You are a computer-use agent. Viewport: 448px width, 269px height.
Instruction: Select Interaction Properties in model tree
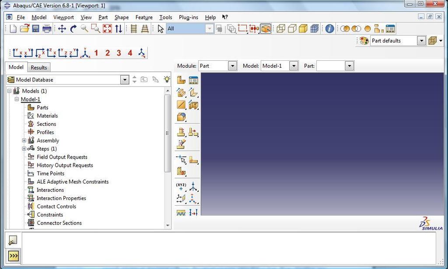(x=61, y=198)
